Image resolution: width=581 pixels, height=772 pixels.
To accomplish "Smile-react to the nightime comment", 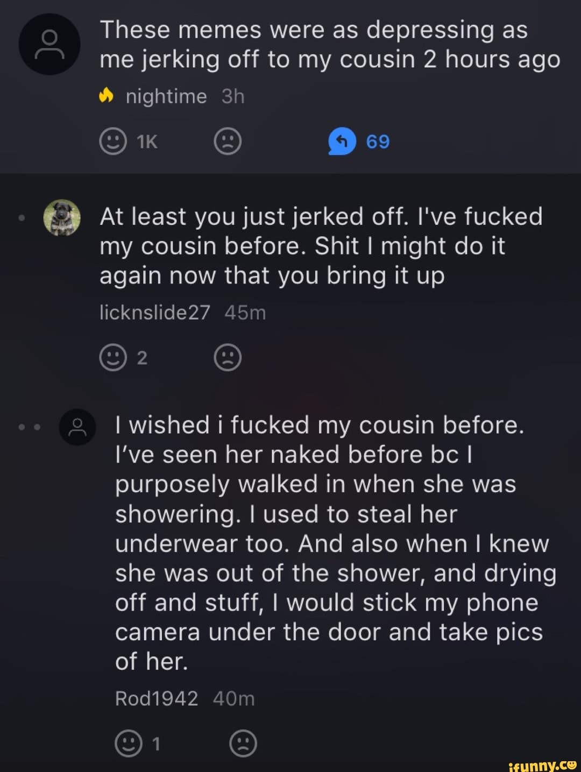I will click(x=113, y=141).
